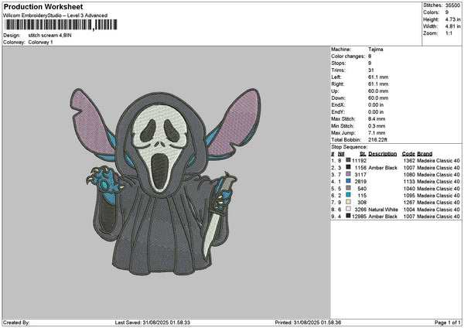The width and height of the screenshot is (464, 328).
Task: Click the Trims value '31'
Action: [x=370, y=70]
